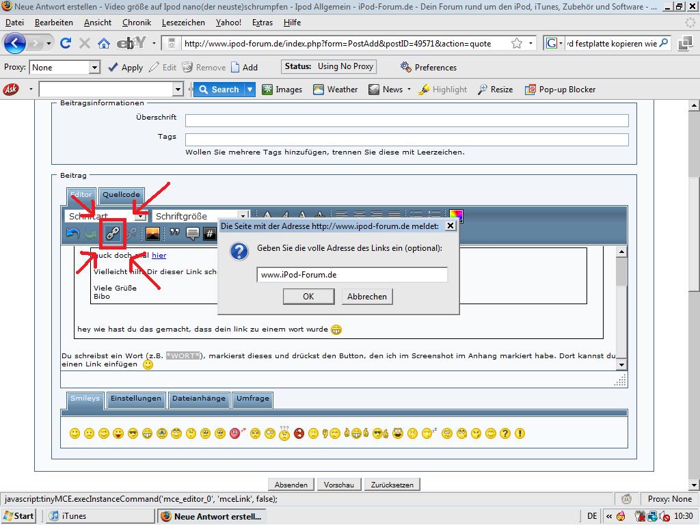Open Ask toolbar Weather
700x525 pixels.
[335, 90]
